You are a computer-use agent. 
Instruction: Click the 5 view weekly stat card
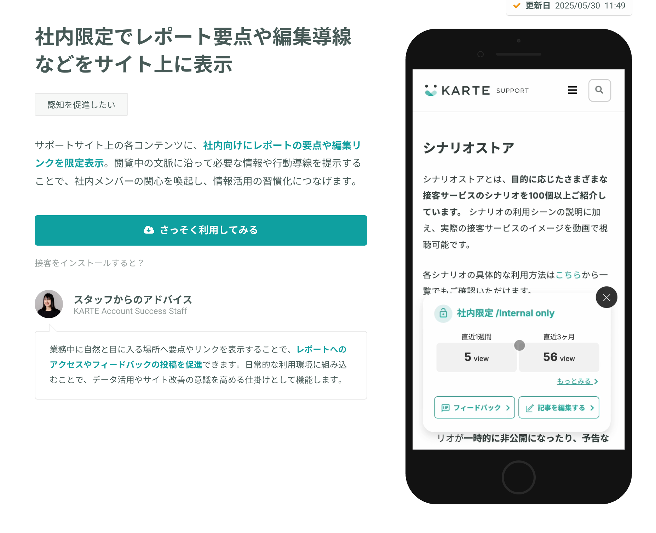pyautogui.click(x=476, y=357)
